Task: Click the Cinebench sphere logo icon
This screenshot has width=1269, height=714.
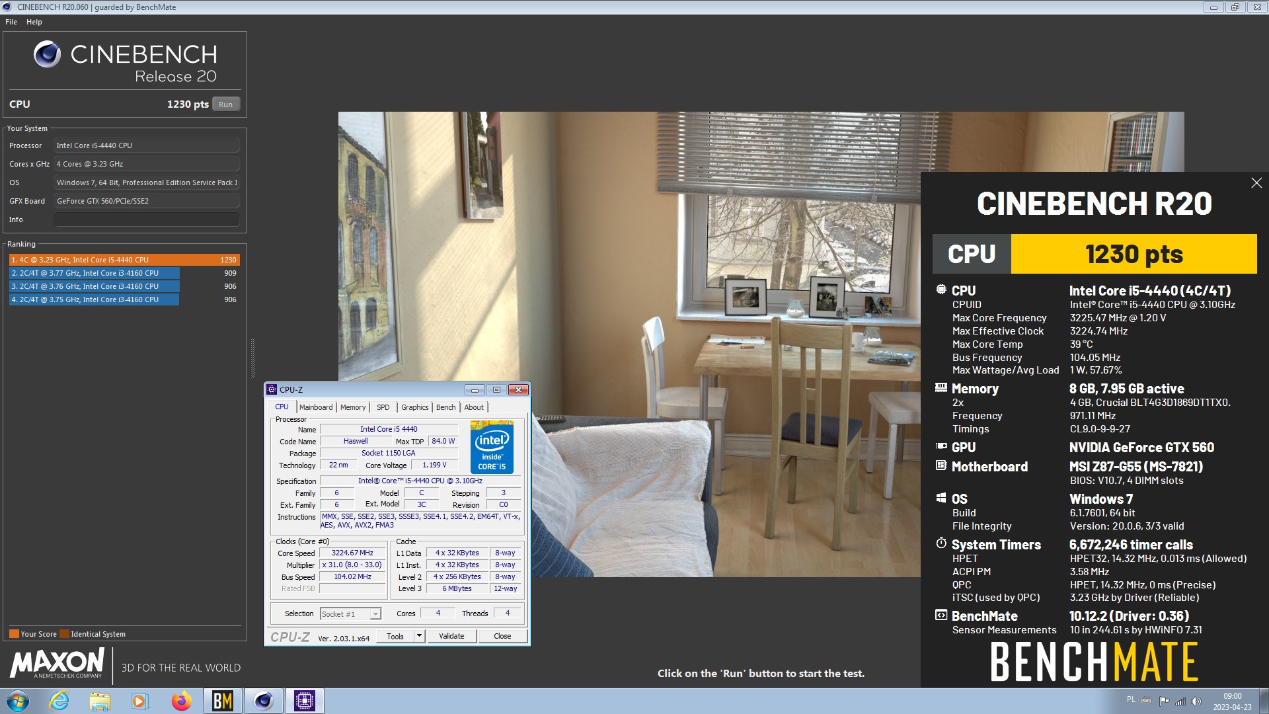Action: click(x=47, y=54)
